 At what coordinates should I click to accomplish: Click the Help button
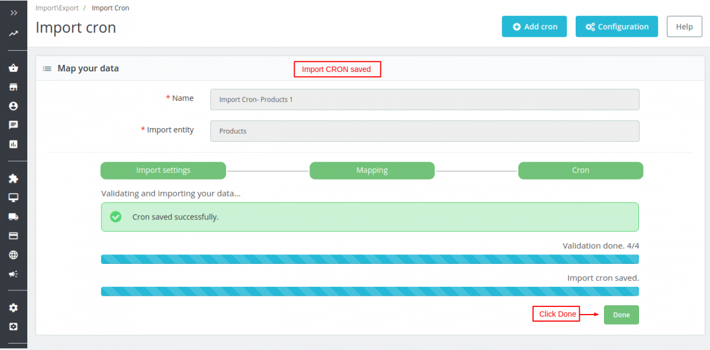pos(684,27)
